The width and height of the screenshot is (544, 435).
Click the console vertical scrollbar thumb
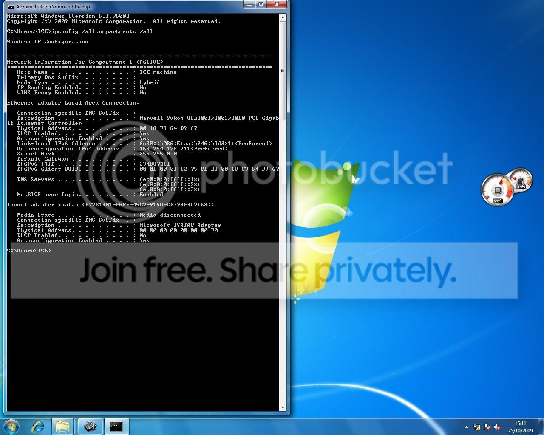283,71
